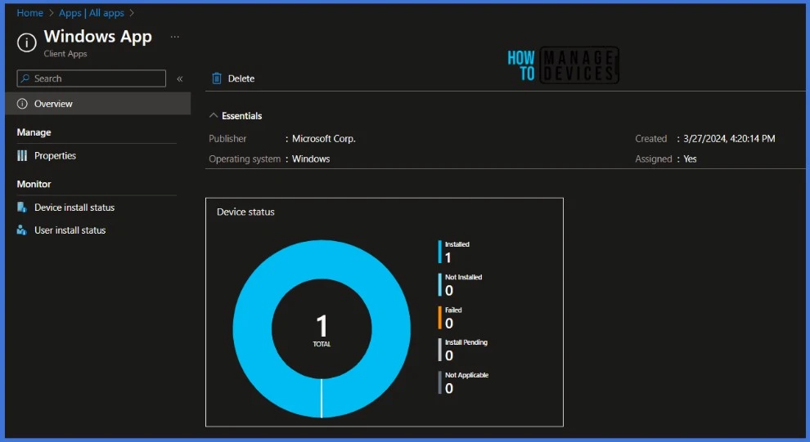Click the created date 3/27/2024, 4:20:14 PM
The width and height of the screenshot is (810, 442).
point(729,139)
